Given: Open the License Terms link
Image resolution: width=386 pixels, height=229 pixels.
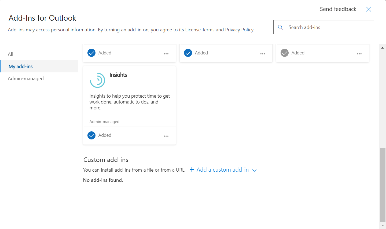Looking at the screenshot, I should (x=200, y=29).
